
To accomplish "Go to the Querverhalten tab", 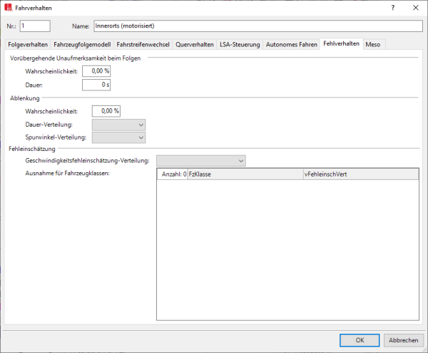I will pos(195,44).
